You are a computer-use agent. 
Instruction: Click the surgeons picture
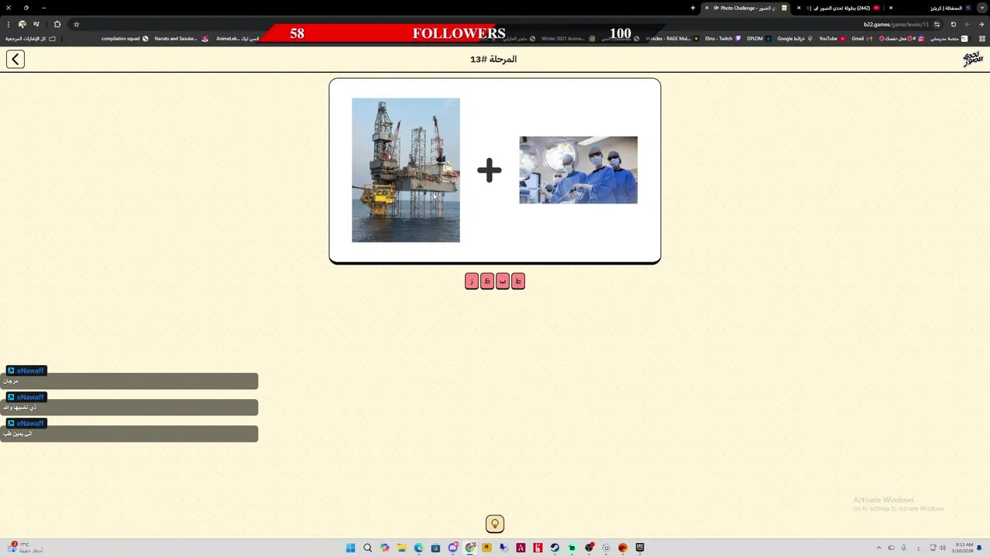coord(579,170)
